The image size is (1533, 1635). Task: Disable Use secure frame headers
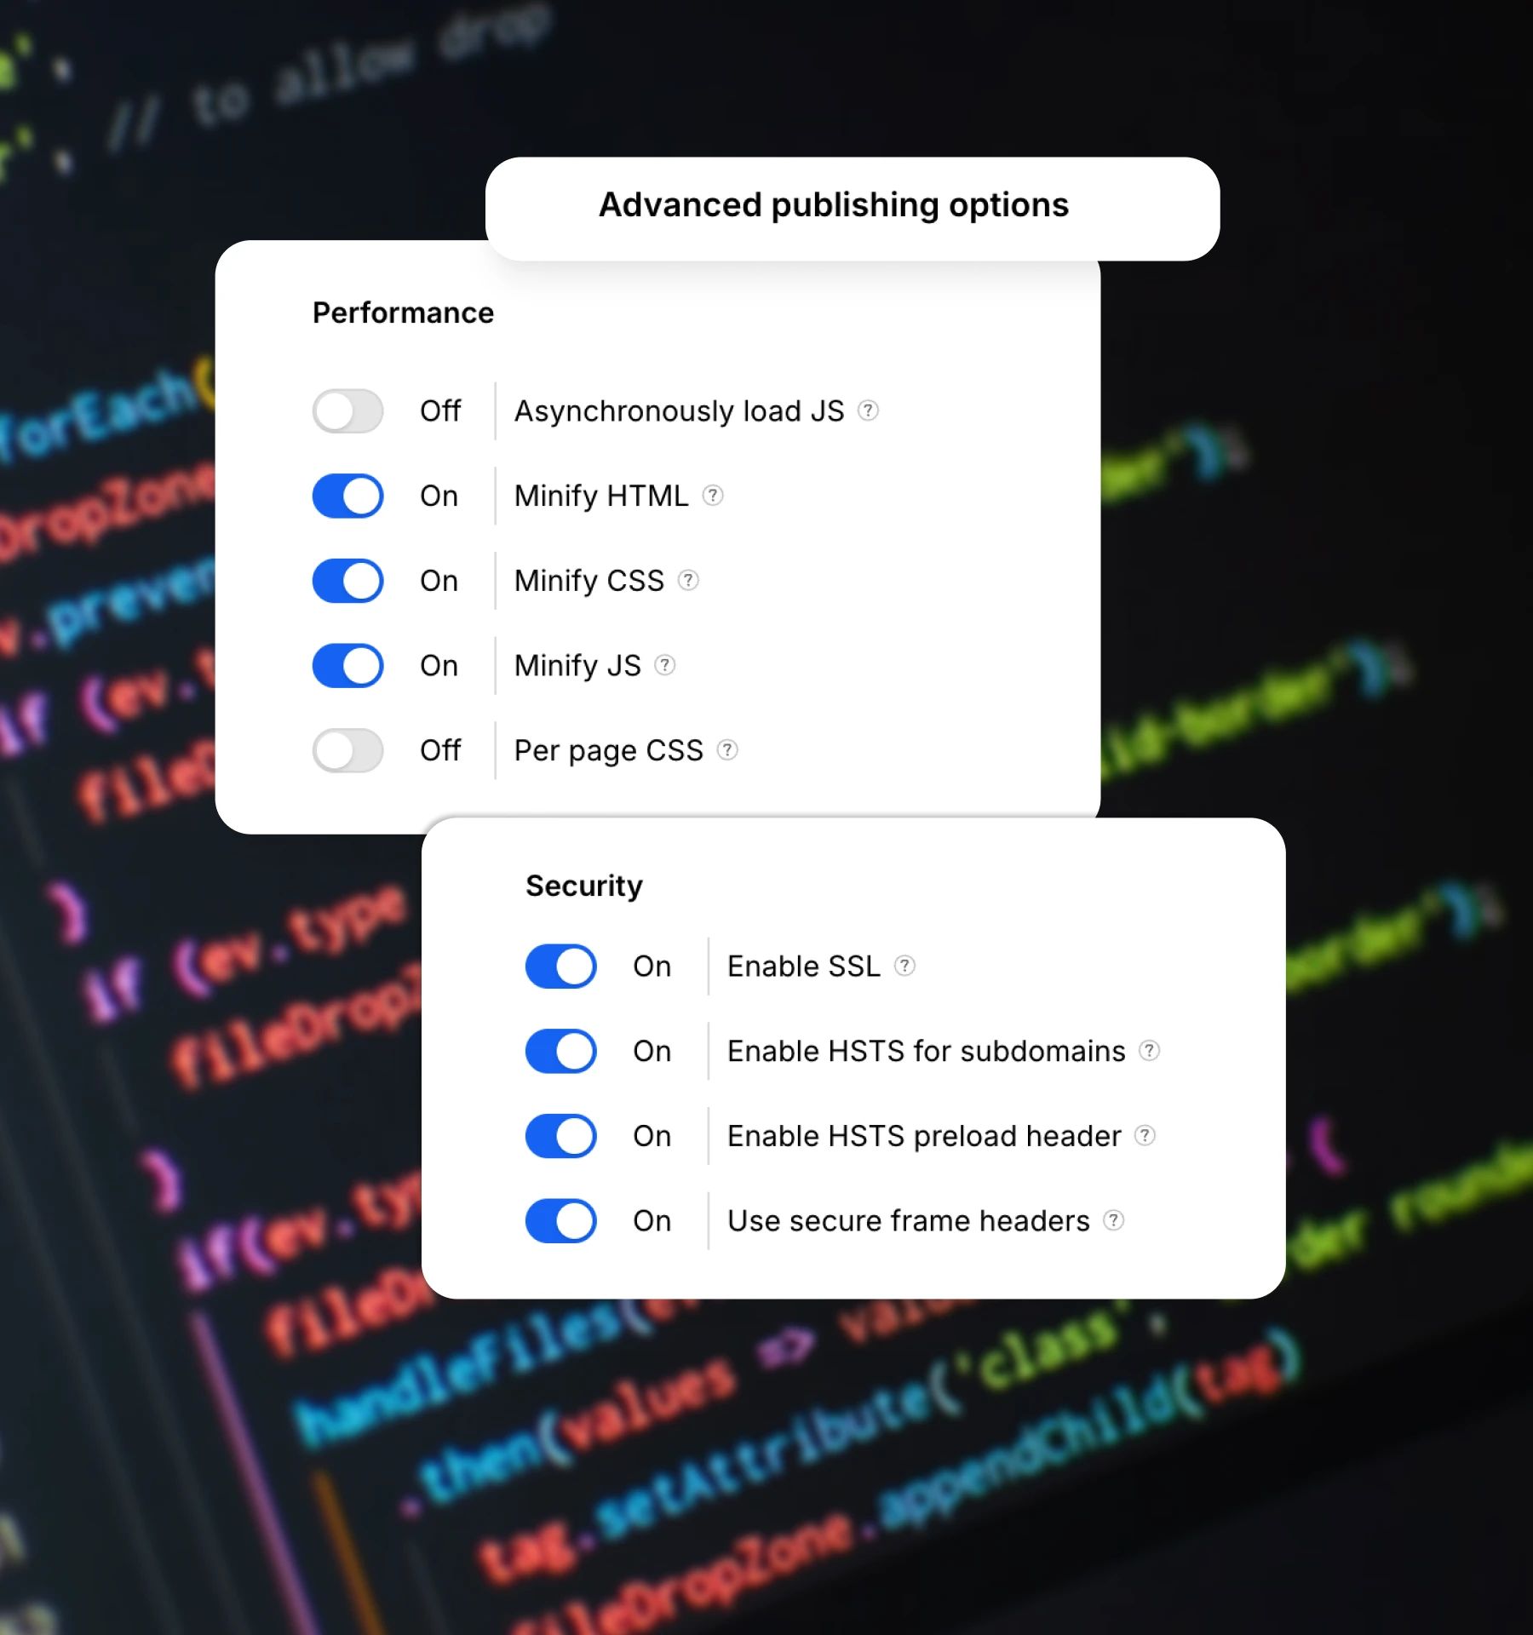click(x=560, y=1220)
